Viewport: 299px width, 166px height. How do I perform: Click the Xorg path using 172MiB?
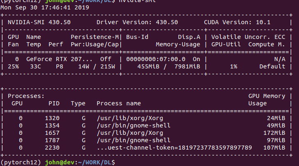pos(130,133)
